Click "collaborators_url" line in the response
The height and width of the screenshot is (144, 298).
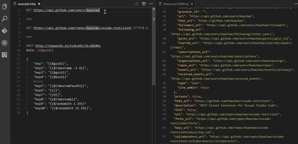[228, 139]
